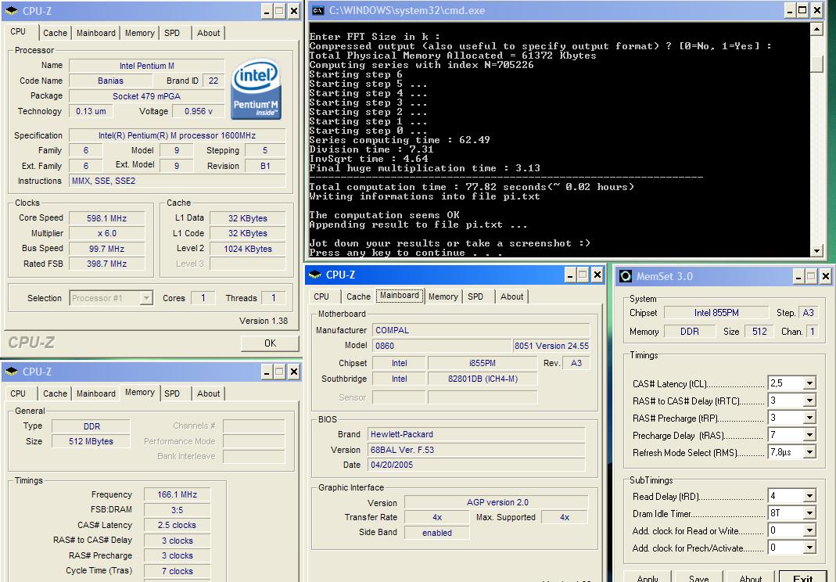Open the Dram Idle Timer dropdown
The width and height of the screenshot is (836, 582).
(x=809, y=512)
